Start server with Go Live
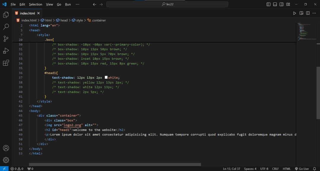Screen dimensions: 320x171 pyautogui.click(x=302, y=169)
